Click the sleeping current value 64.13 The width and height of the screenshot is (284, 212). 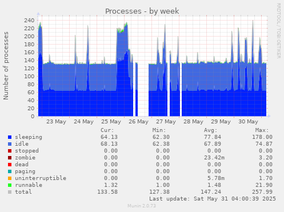tap(109, 137)
